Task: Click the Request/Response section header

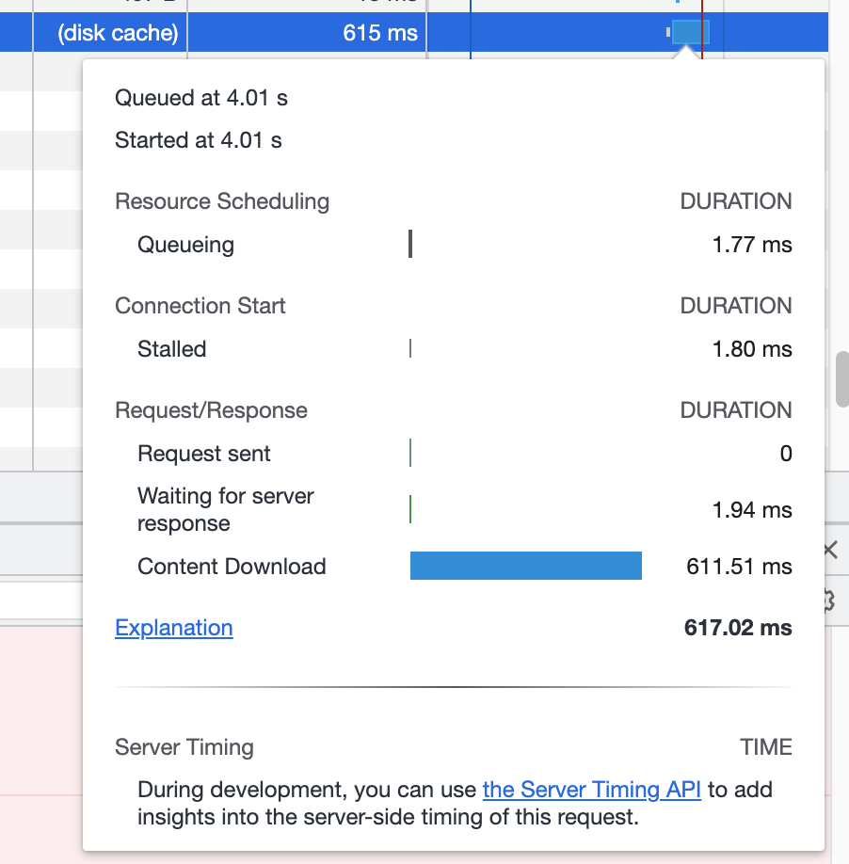Action: (211, 410)
